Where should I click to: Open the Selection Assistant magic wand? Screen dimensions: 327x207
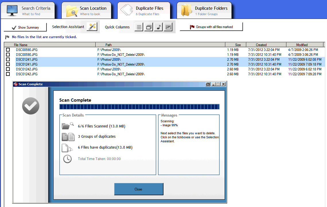92,27
